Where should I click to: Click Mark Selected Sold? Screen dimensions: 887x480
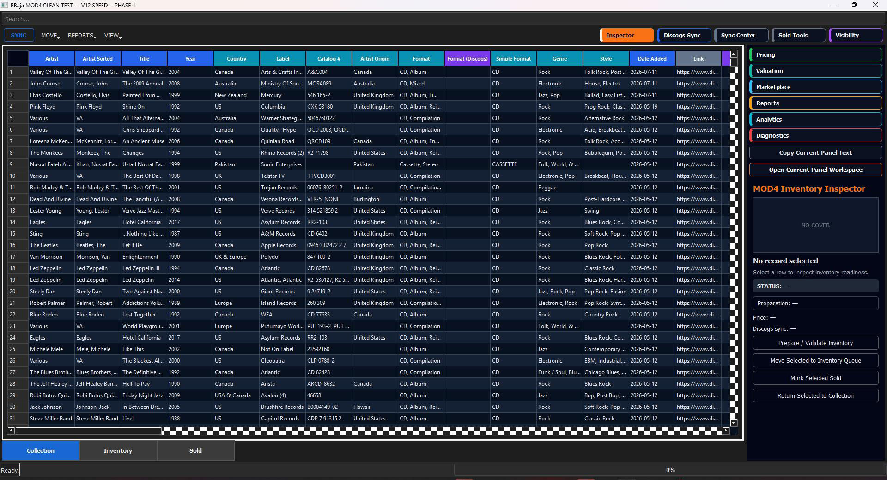coord(815,378)
